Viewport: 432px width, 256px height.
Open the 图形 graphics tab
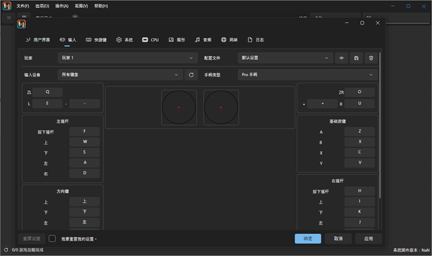pos(177,40)
